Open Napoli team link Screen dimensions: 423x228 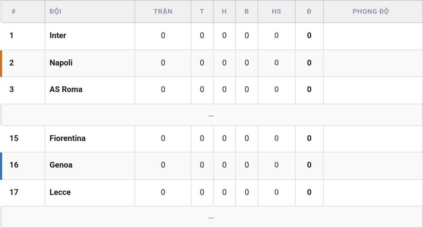pyautogui.click(x=61, y=63)
